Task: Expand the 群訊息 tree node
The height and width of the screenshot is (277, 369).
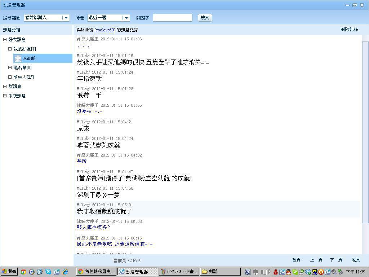Action: [5, 87]
